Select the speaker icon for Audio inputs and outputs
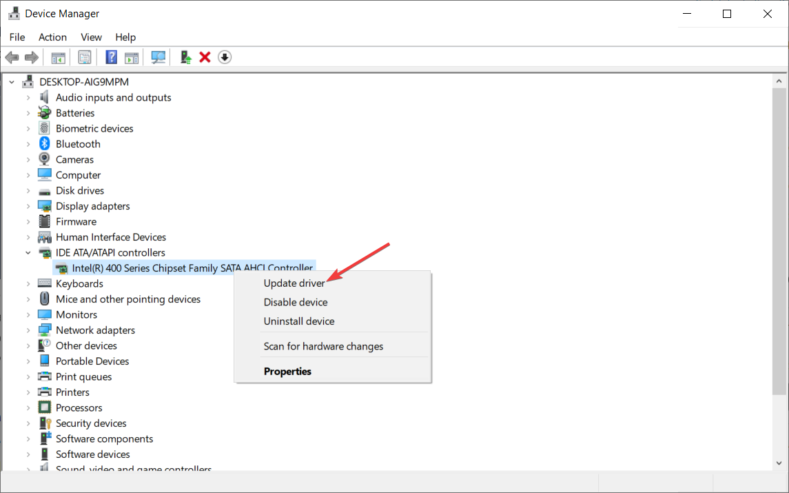 tap(44, 97)
